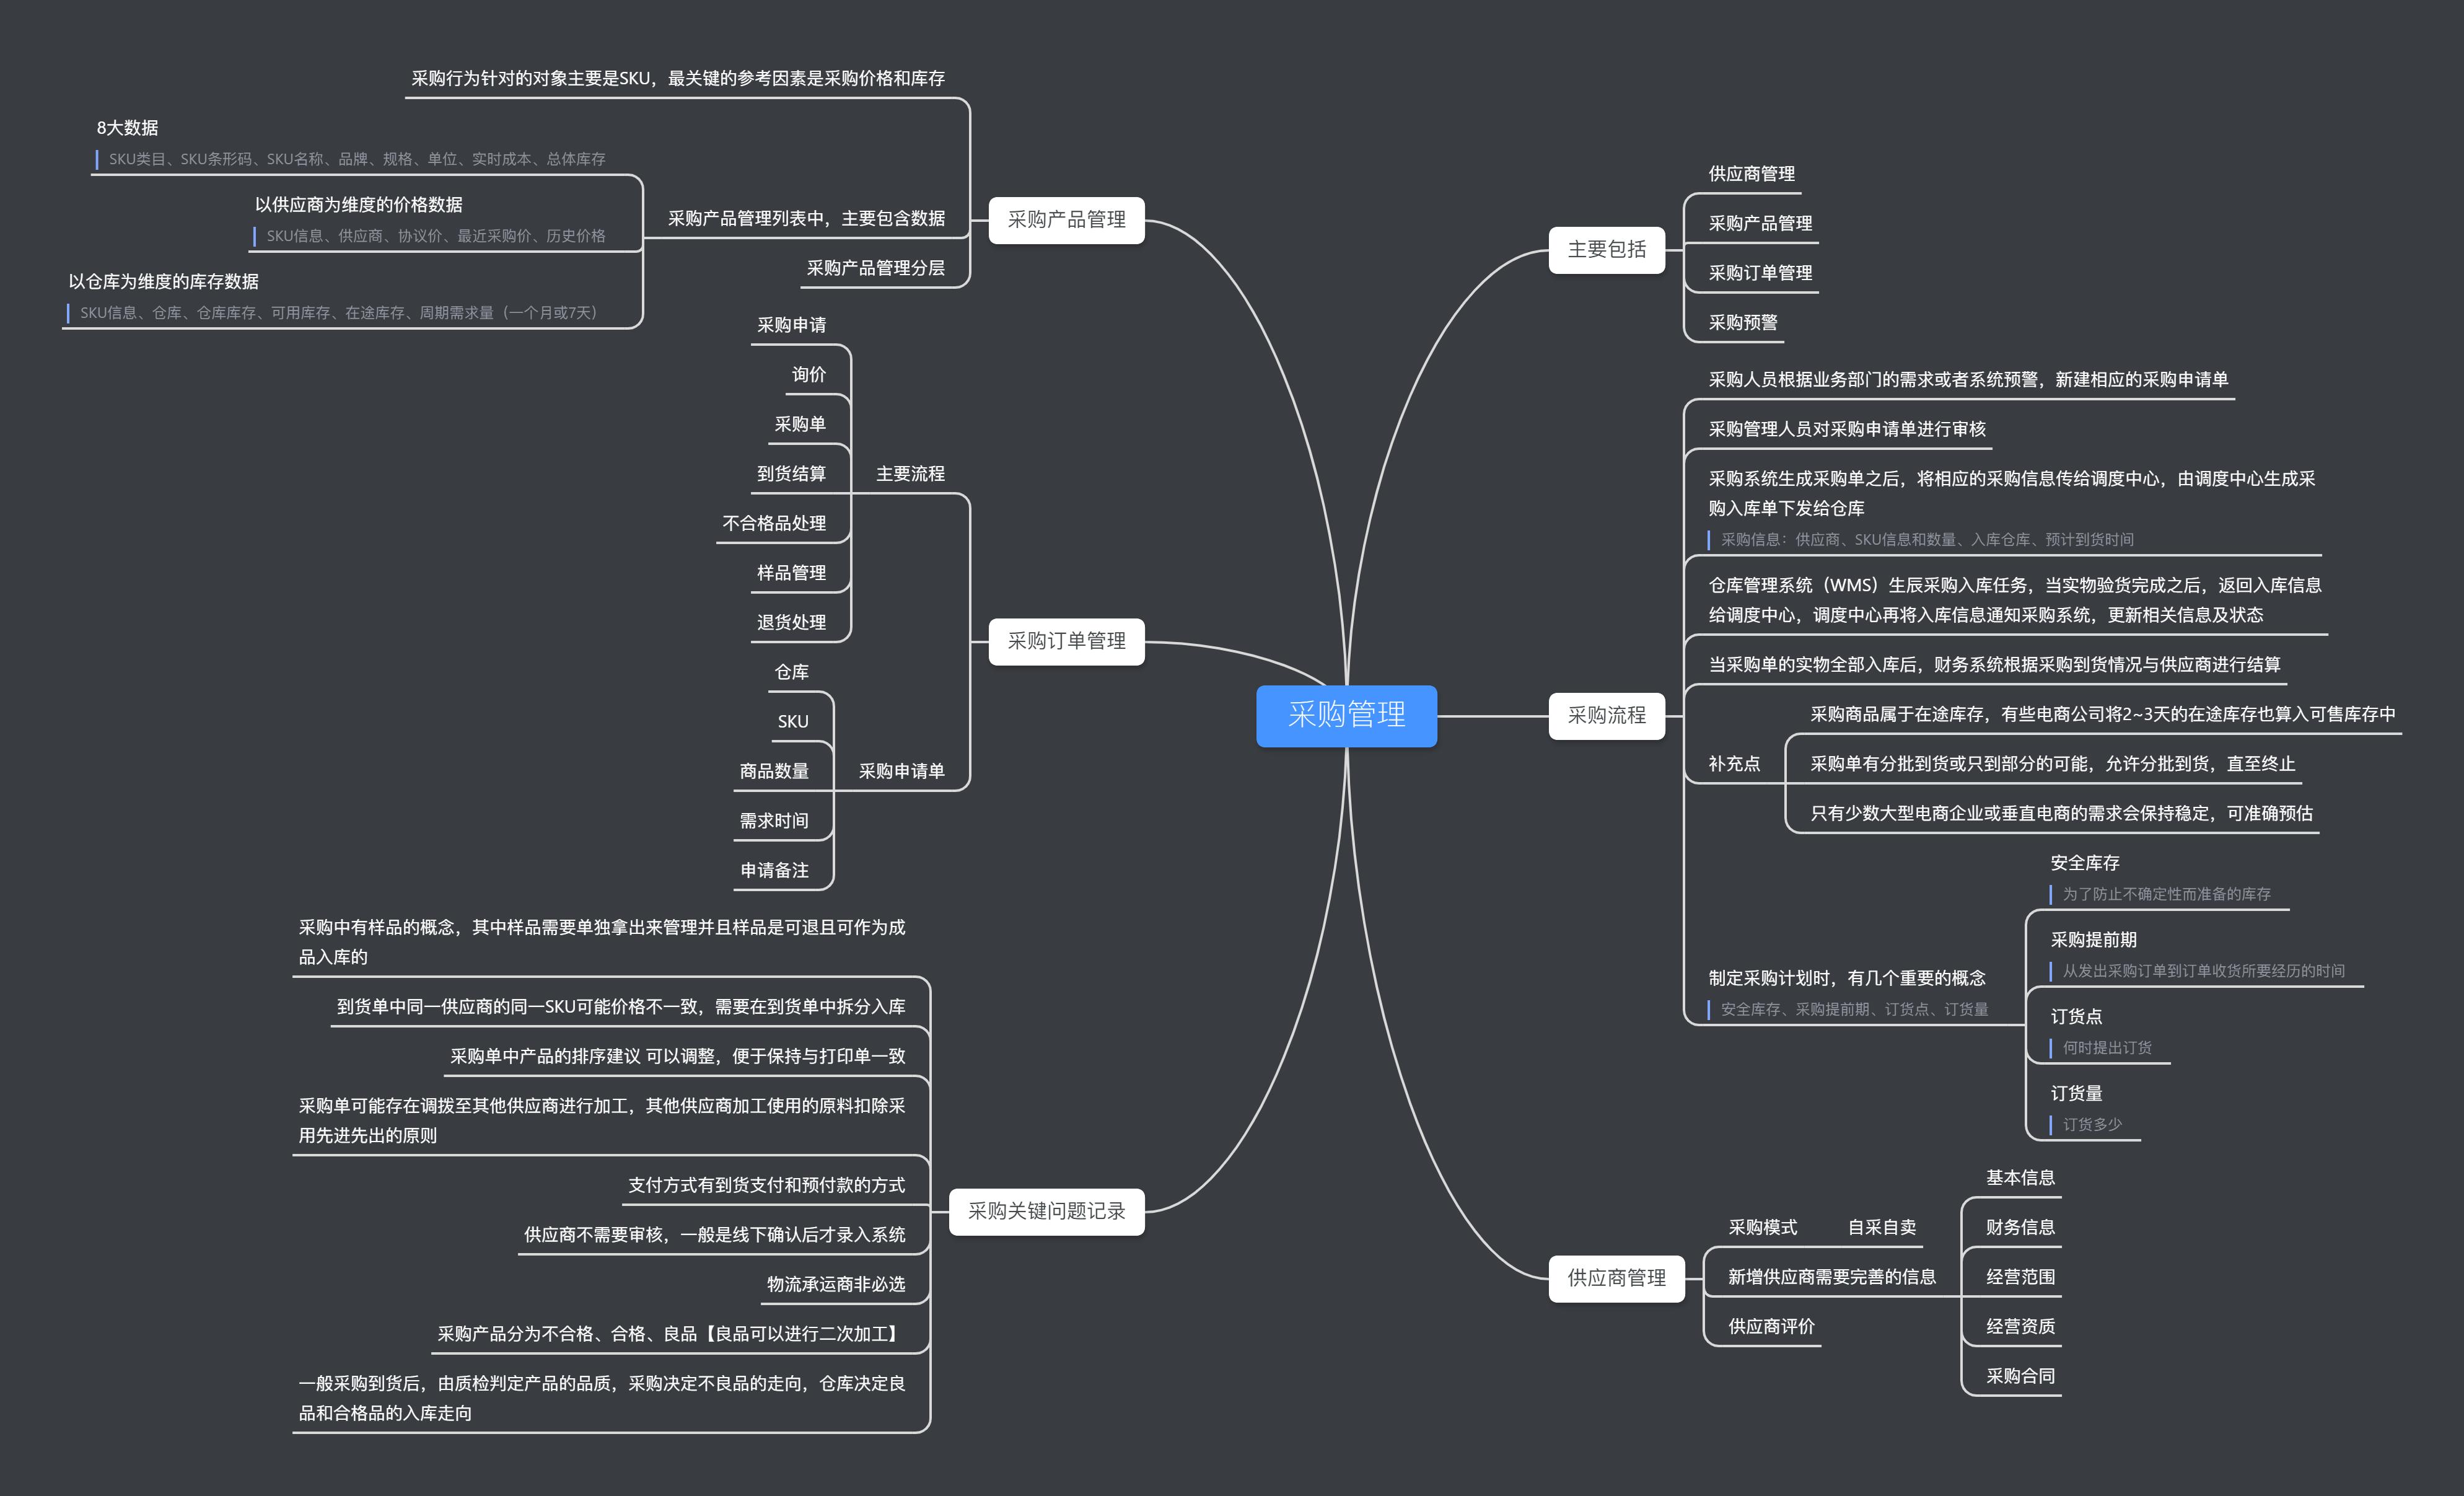
Task: Select the 采购订单管理 branch node
Action: 1066,641
